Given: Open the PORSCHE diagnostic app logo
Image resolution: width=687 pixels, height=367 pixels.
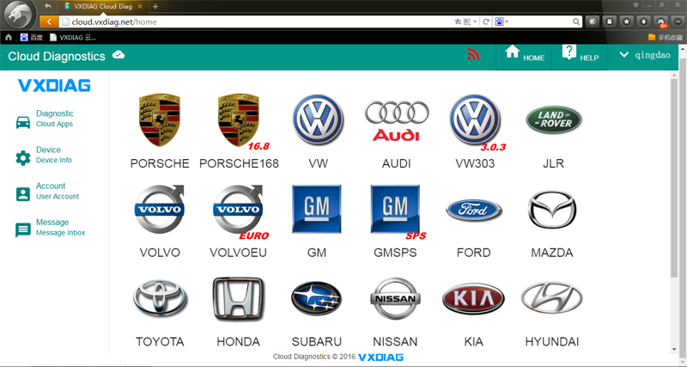Looking at the screenshot, I should point(160,119).
